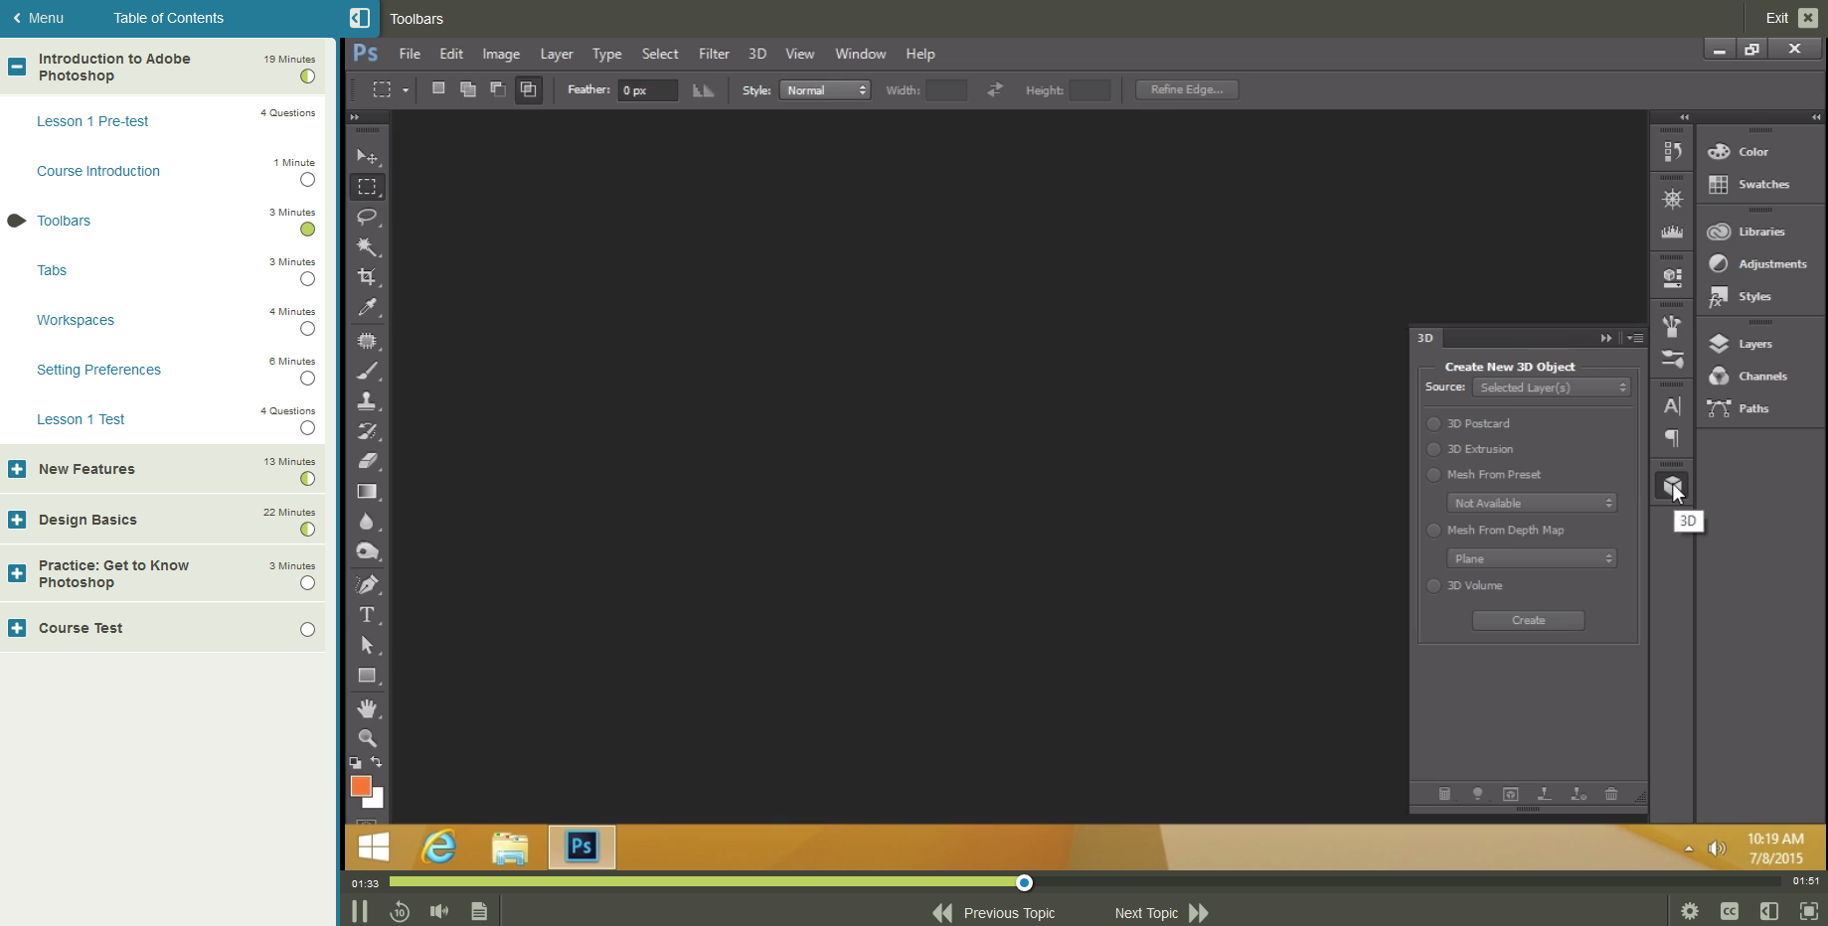1828x926 pixels.
Task: Activate the Zoom tool
Action: point(367,738)
